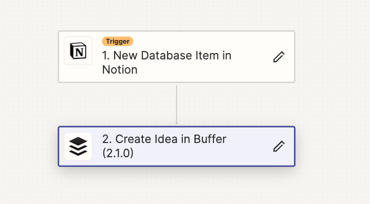Click the dotted canvas above the Trigger card
Viewport: 370px width, 204px height.
point(177,14)
